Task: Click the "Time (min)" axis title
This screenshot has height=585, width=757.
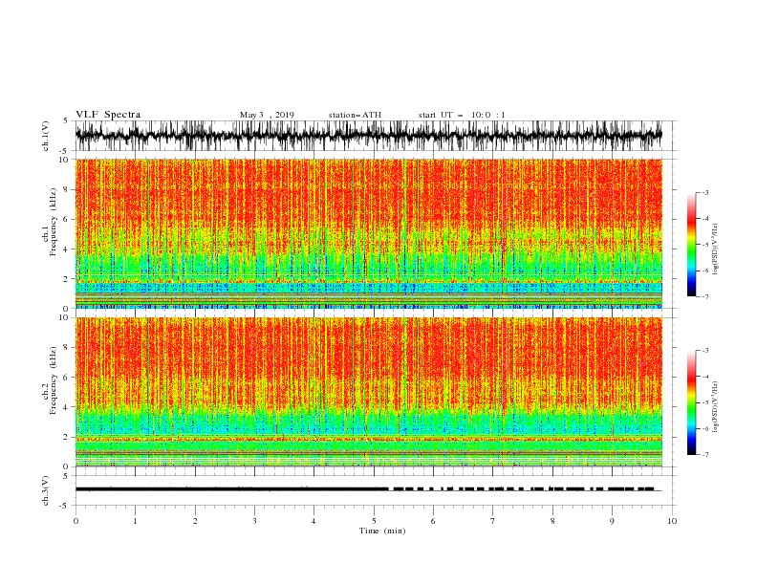Action: point(382,531)
